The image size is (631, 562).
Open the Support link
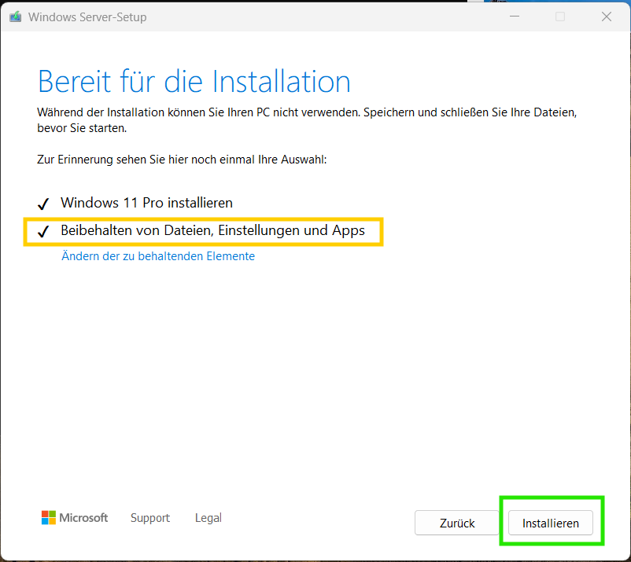tap(150, 518)
